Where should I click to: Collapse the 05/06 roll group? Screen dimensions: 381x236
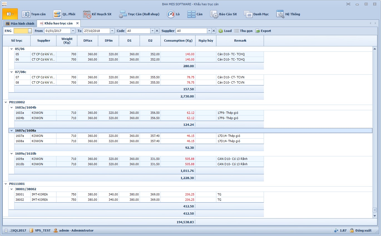(12, 49)
